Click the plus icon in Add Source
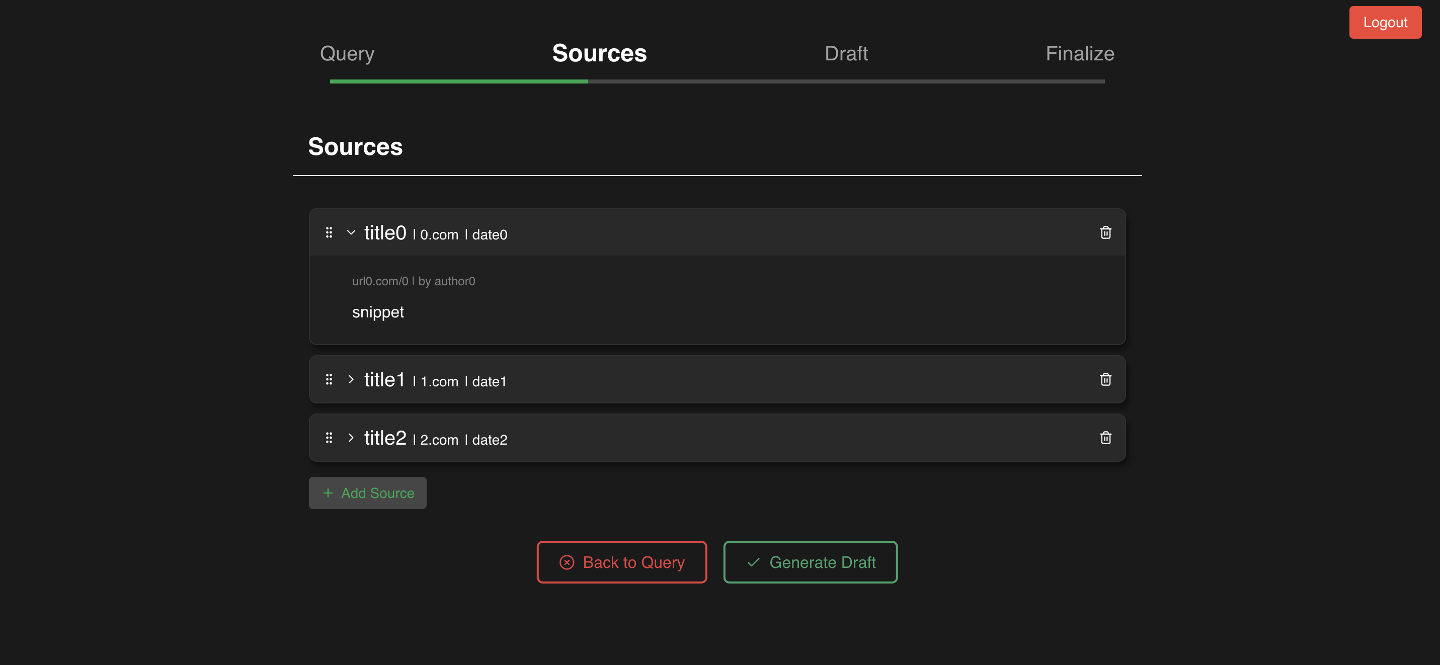Viewport: 1440px width, 665px height. coord(328,493)
